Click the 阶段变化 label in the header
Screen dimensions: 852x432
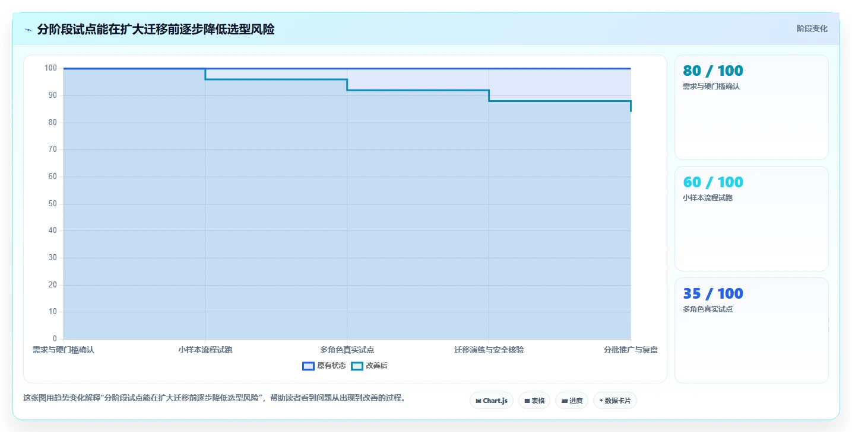pos(812,28)
